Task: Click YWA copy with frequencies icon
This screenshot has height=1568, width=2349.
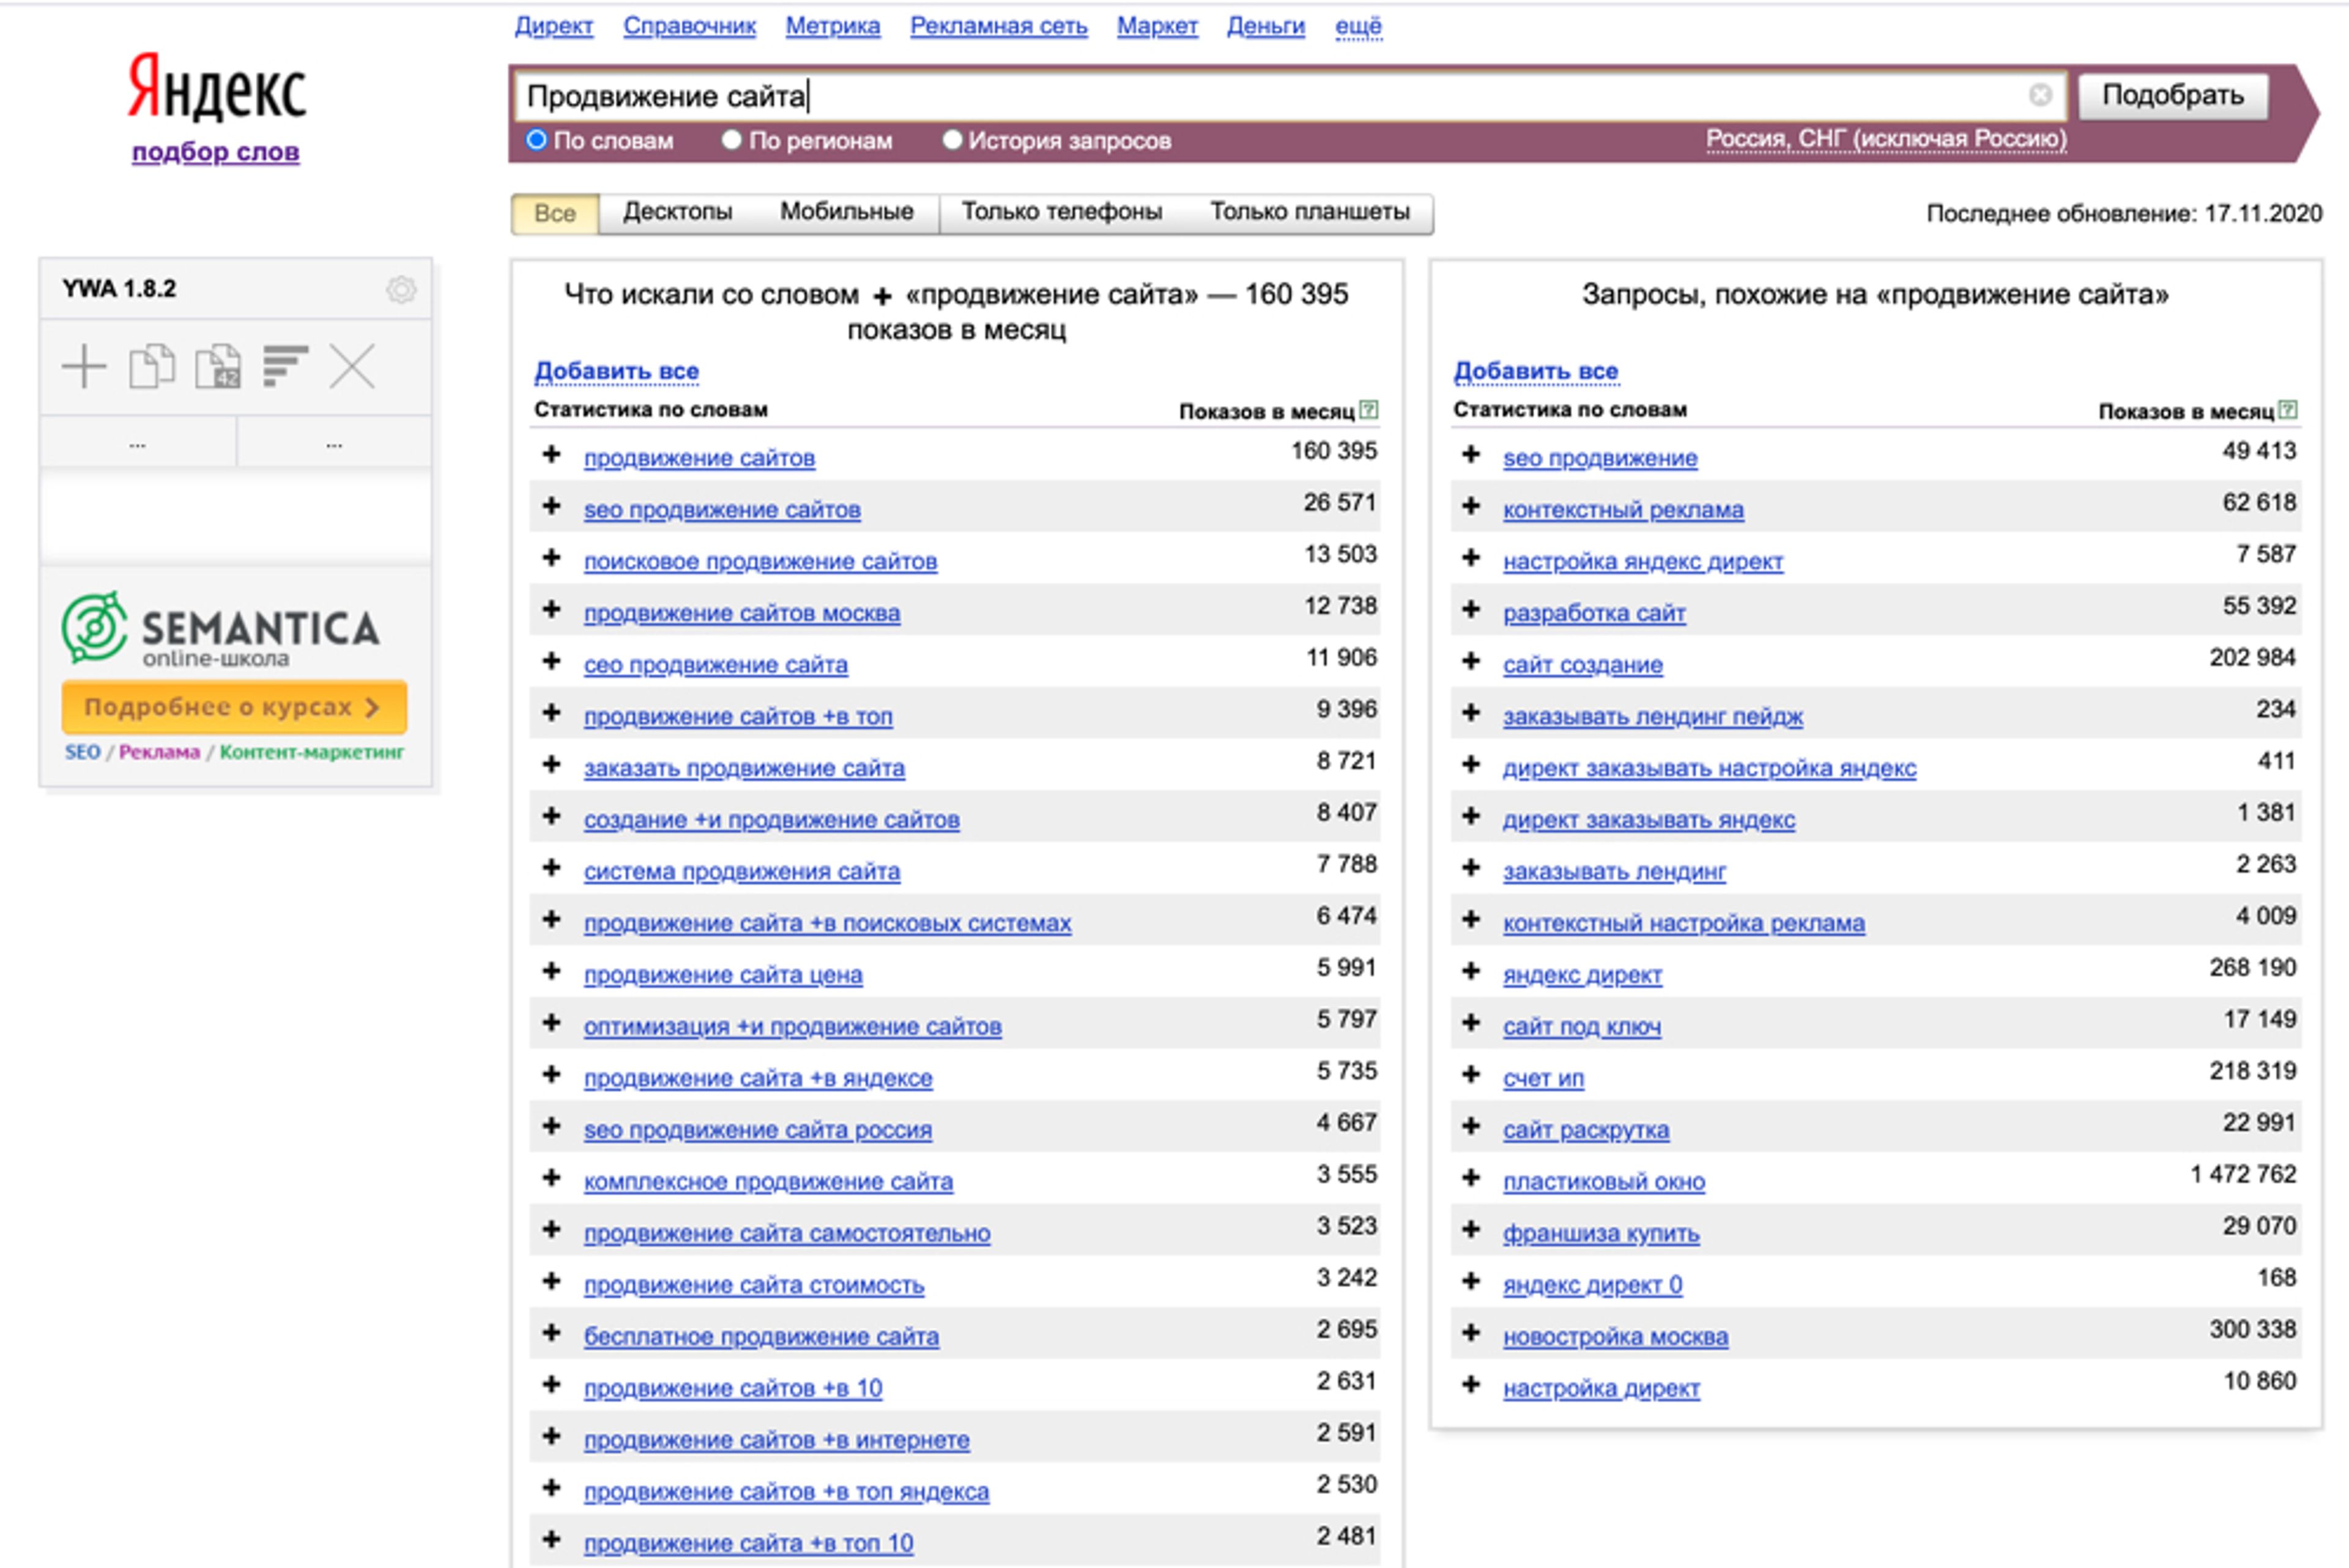Action: coord(218,366)
